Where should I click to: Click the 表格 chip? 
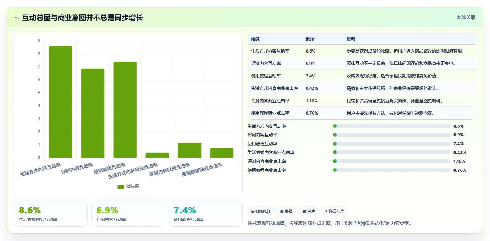[x=286, y=211]
